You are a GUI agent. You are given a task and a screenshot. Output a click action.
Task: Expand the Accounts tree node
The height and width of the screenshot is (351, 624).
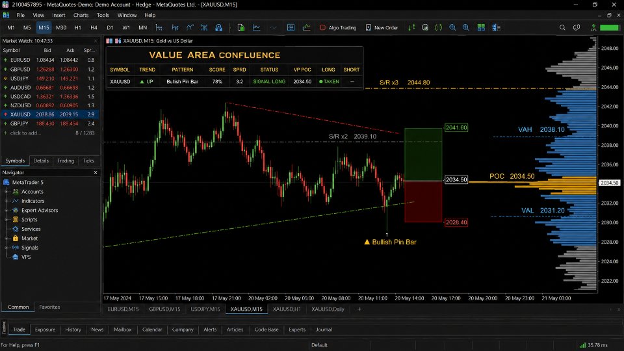(6, 191)
